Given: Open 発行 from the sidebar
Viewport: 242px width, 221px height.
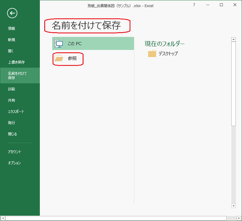Looking at the screenshot, I should click(11, 123).
